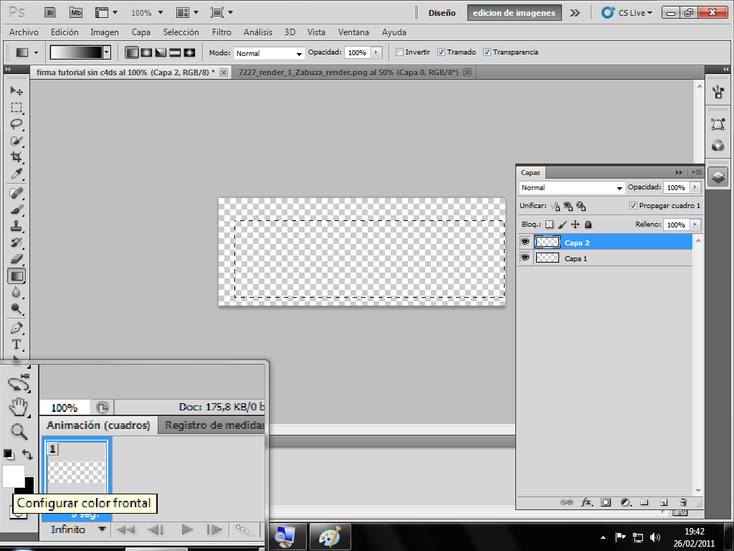Add a layer style with fx icon
Image resolution: width=734 pixels, height=551 pixels.
[586, 502]
